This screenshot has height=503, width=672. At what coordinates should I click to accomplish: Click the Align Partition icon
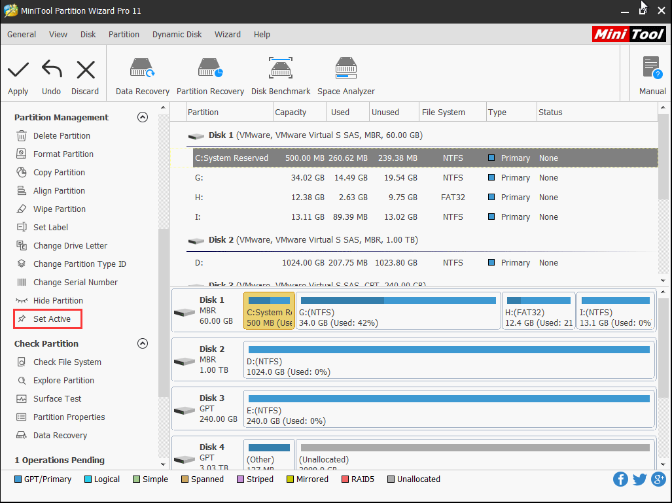(22, 190)
